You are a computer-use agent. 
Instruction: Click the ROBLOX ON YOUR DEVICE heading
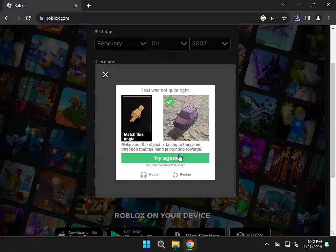[162, 215]
